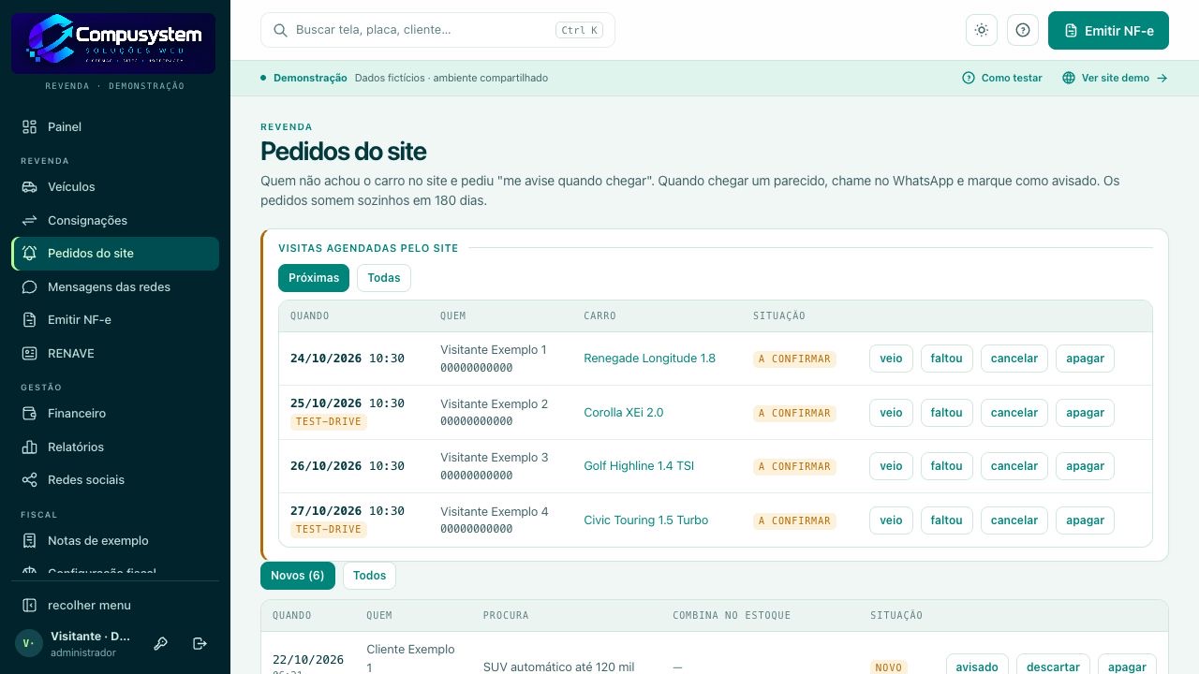Mark Visitante Exemplo 1 visit as veio

pos(891,359)
